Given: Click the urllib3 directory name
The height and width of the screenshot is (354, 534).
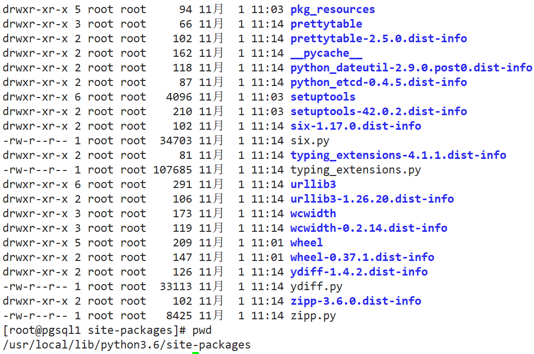Looking at the screenshot, I should 314,185.
